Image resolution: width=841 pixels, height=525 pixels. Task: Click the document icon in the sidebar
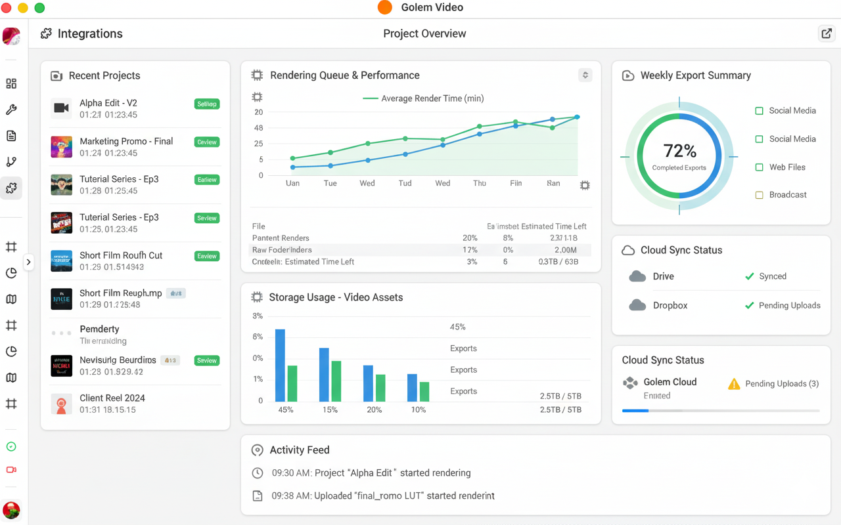[11, 136]
